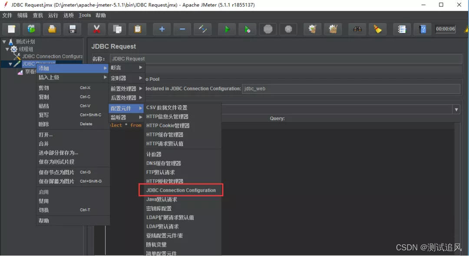Expand the 添加 context submenu

point(73,68)
